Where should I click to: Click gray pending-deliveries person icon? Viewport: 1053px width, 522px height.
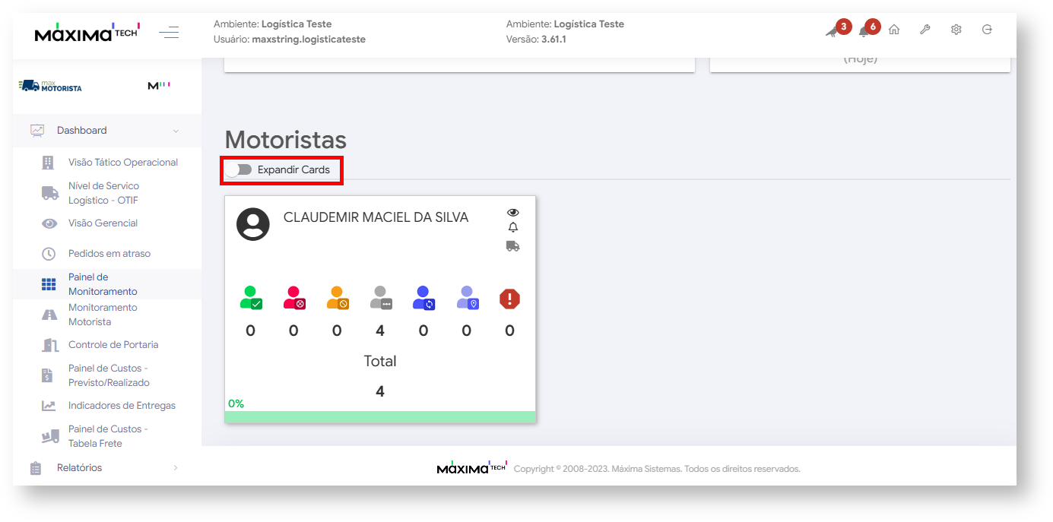pyautogui.click(x=381, y=298)
